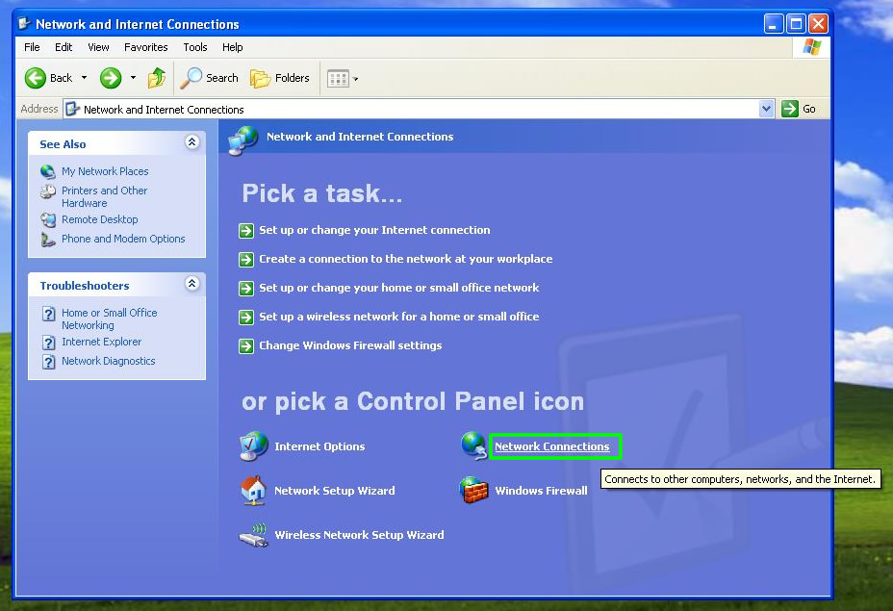This screenshot has width=893, height=611.
Task: Click the window title bar system icon
Action: point(24,23)
